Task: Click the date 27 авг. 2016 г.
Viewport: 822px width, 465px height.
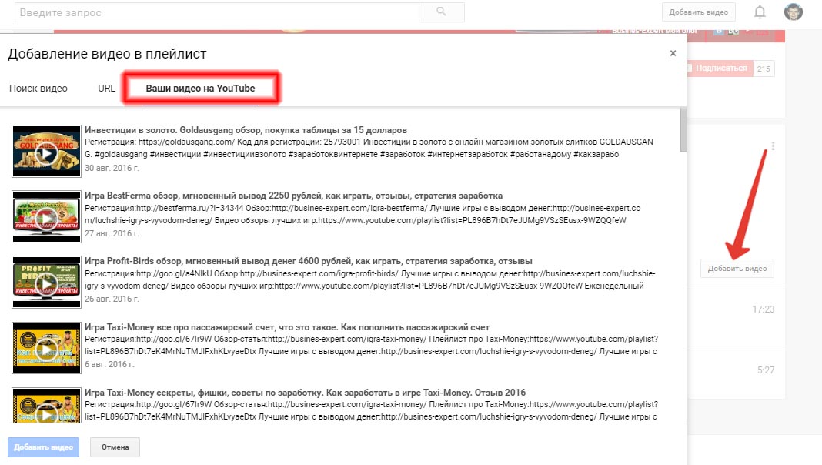Action: (x=112, y=233)
